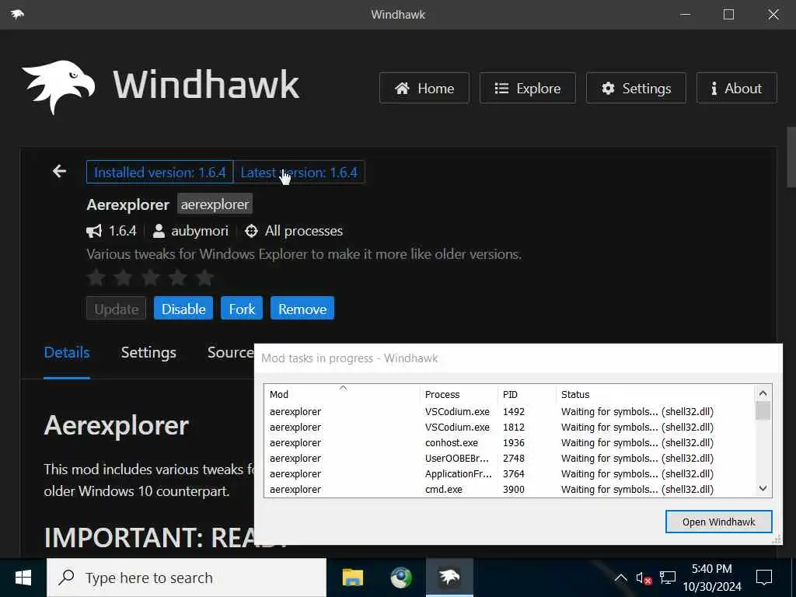Open the Home page

click(x=424, y=89)
